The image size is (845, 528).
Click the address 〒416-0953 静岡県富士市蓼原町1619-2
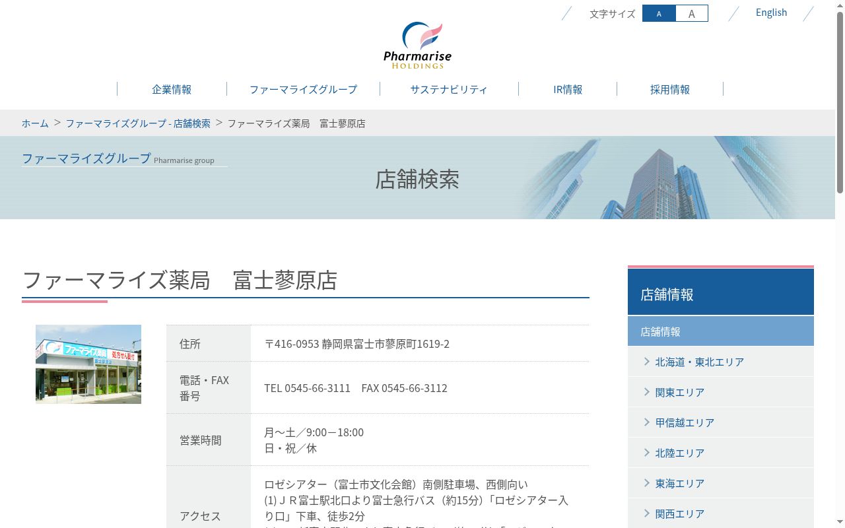tap(357, 344)
